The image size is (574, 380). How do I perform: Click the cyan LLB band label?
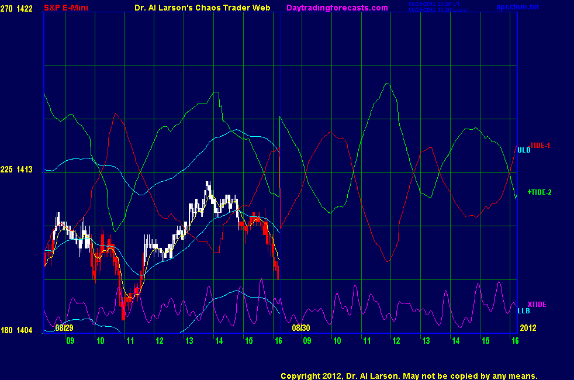(x=523, y=310)
